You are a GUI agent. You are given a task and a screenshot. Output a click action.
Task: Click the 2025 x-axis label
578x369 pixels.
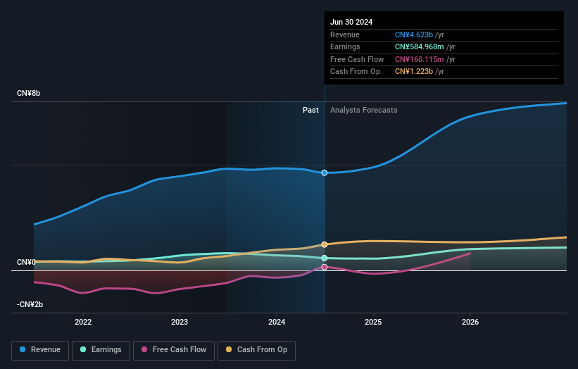point(373,322)
